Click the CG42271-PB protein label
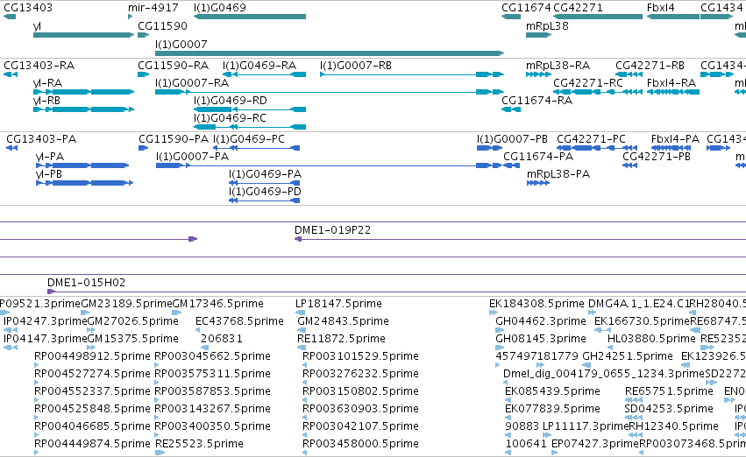 657,157
